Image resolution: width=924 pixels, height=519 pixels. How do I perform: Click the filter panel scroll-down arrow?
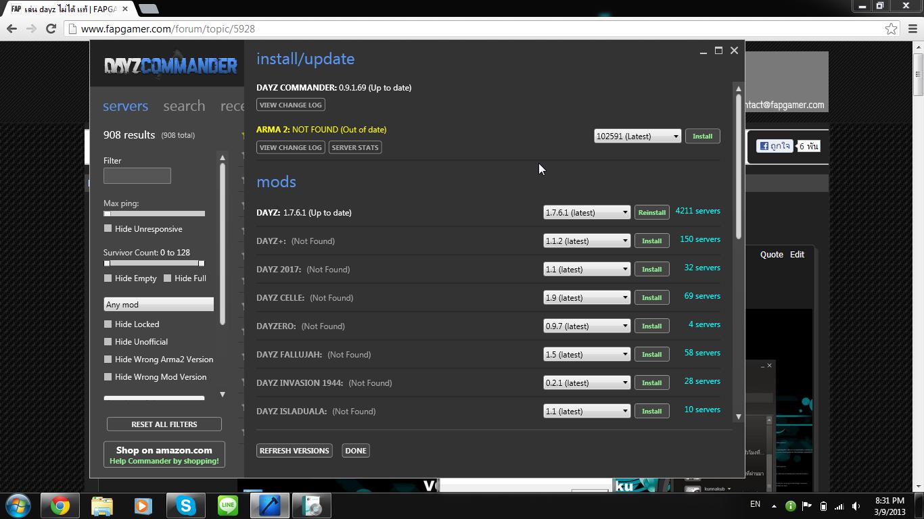click(223, 395)
